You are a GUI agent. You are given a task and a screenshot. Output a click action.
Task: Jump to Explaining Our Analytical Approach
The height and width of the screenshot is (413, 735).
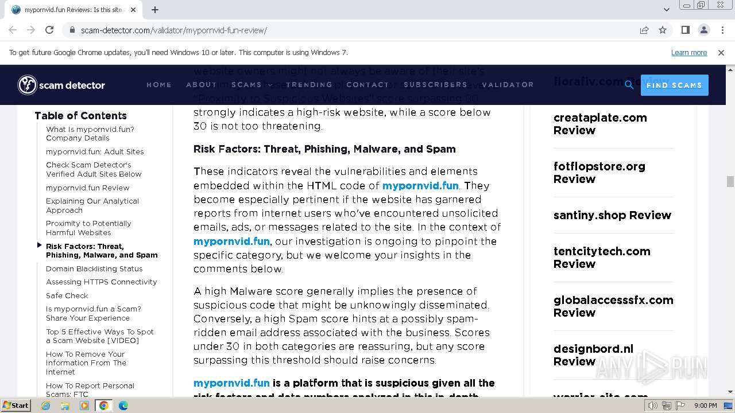coord(92,205)
